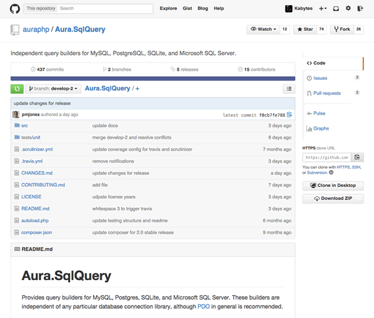
Task: Click Download ZIP button
Action: (x=333, y=198)
